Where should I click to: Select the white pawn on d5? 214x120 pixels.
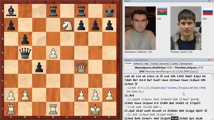point(53,53)
